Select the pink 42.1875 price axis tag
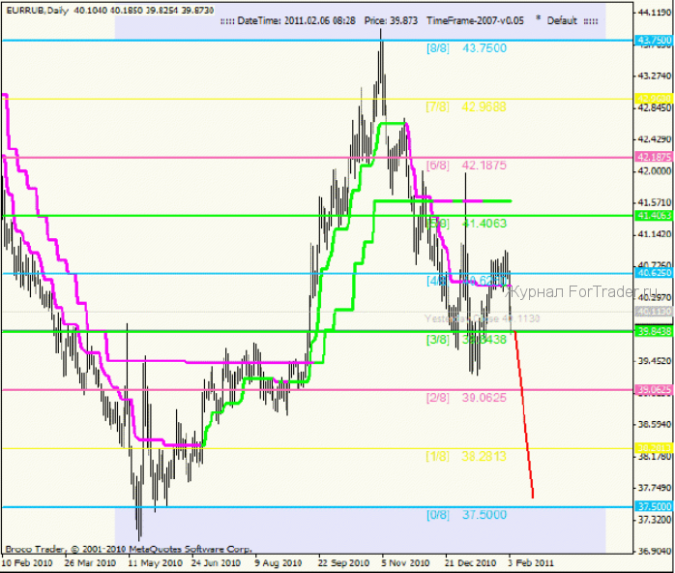 pyautogui.click(x=655, y=157)
